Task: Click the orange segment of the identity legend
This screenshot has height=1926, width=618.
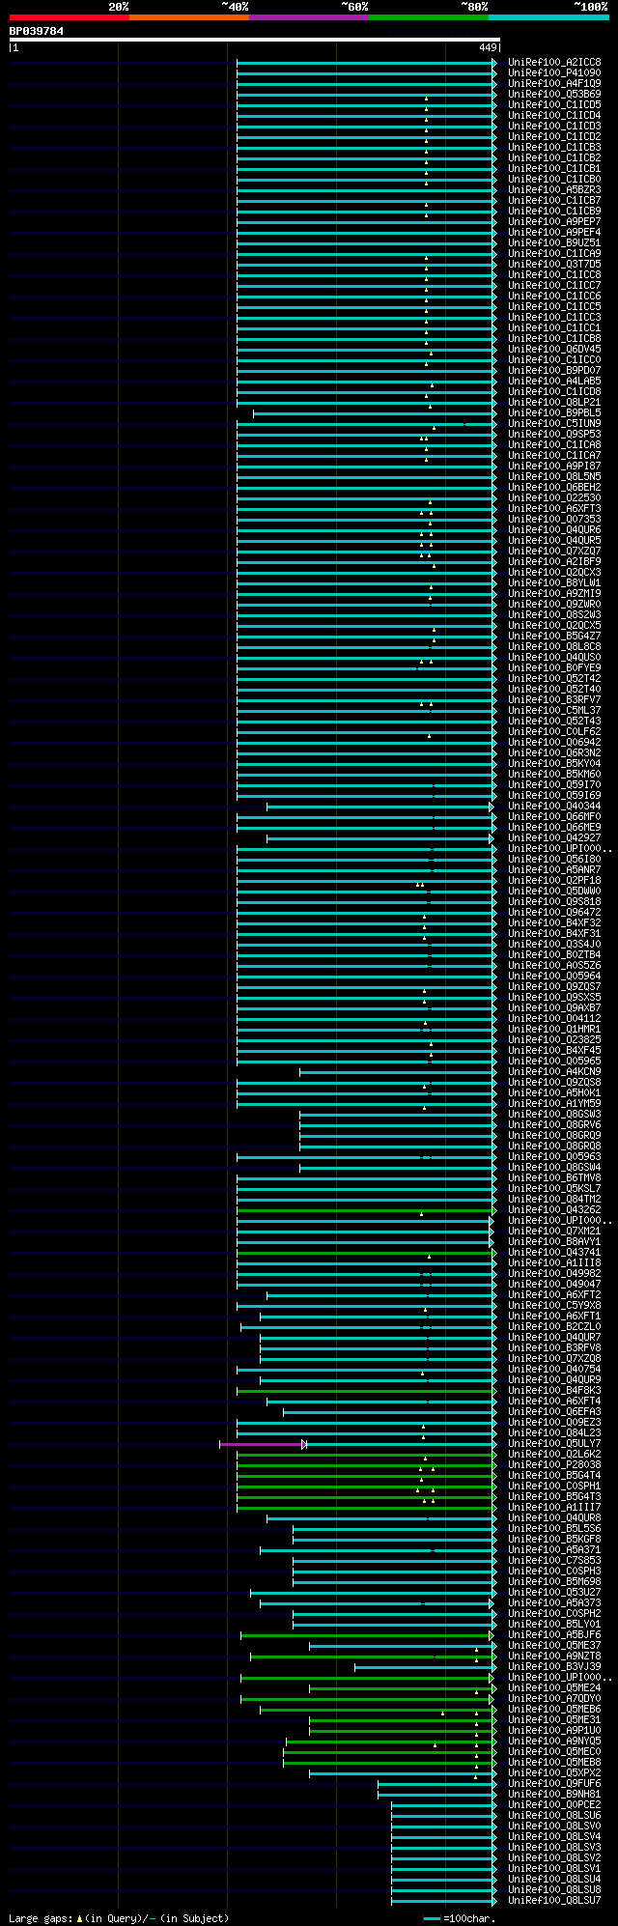Action: [x=189, y=17]
